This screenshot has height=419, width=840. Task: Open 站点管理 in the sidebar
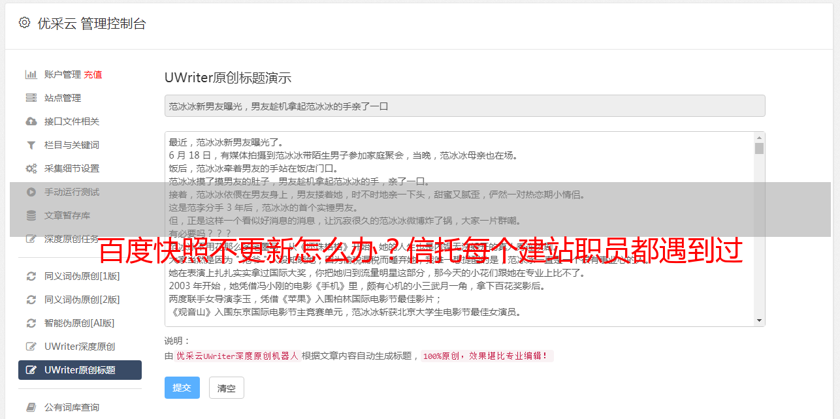[x=63, y=98]
